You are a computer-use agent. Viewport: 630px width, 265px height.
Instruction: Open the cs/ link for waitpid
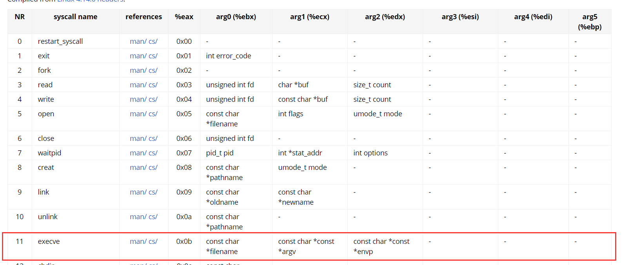(153, 153)
